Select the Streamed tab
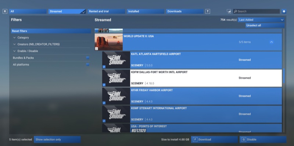Image resolution: width=294 pixels, height=146 pixels. coord(67,11)
